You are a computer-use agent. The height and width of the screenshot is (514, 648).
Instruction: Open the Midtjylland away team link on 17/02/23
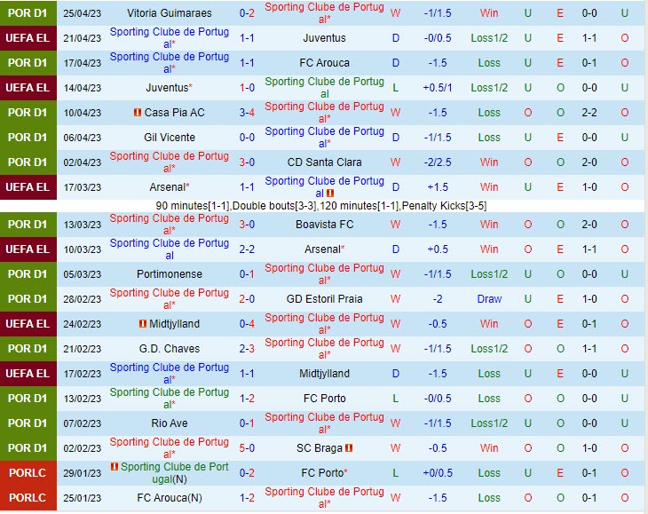click(324, 374)
